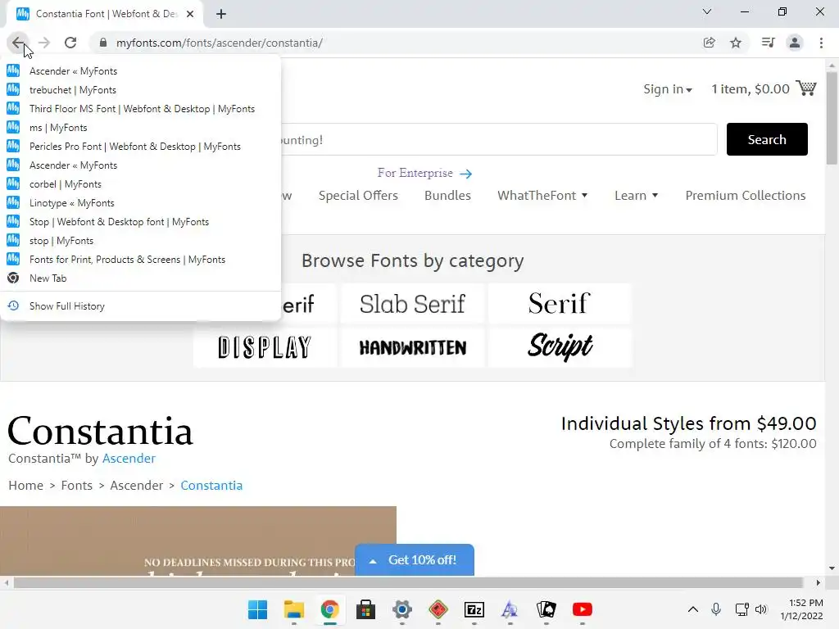
Task: Open Premium Collections link
Action: (x=746, y=196)
